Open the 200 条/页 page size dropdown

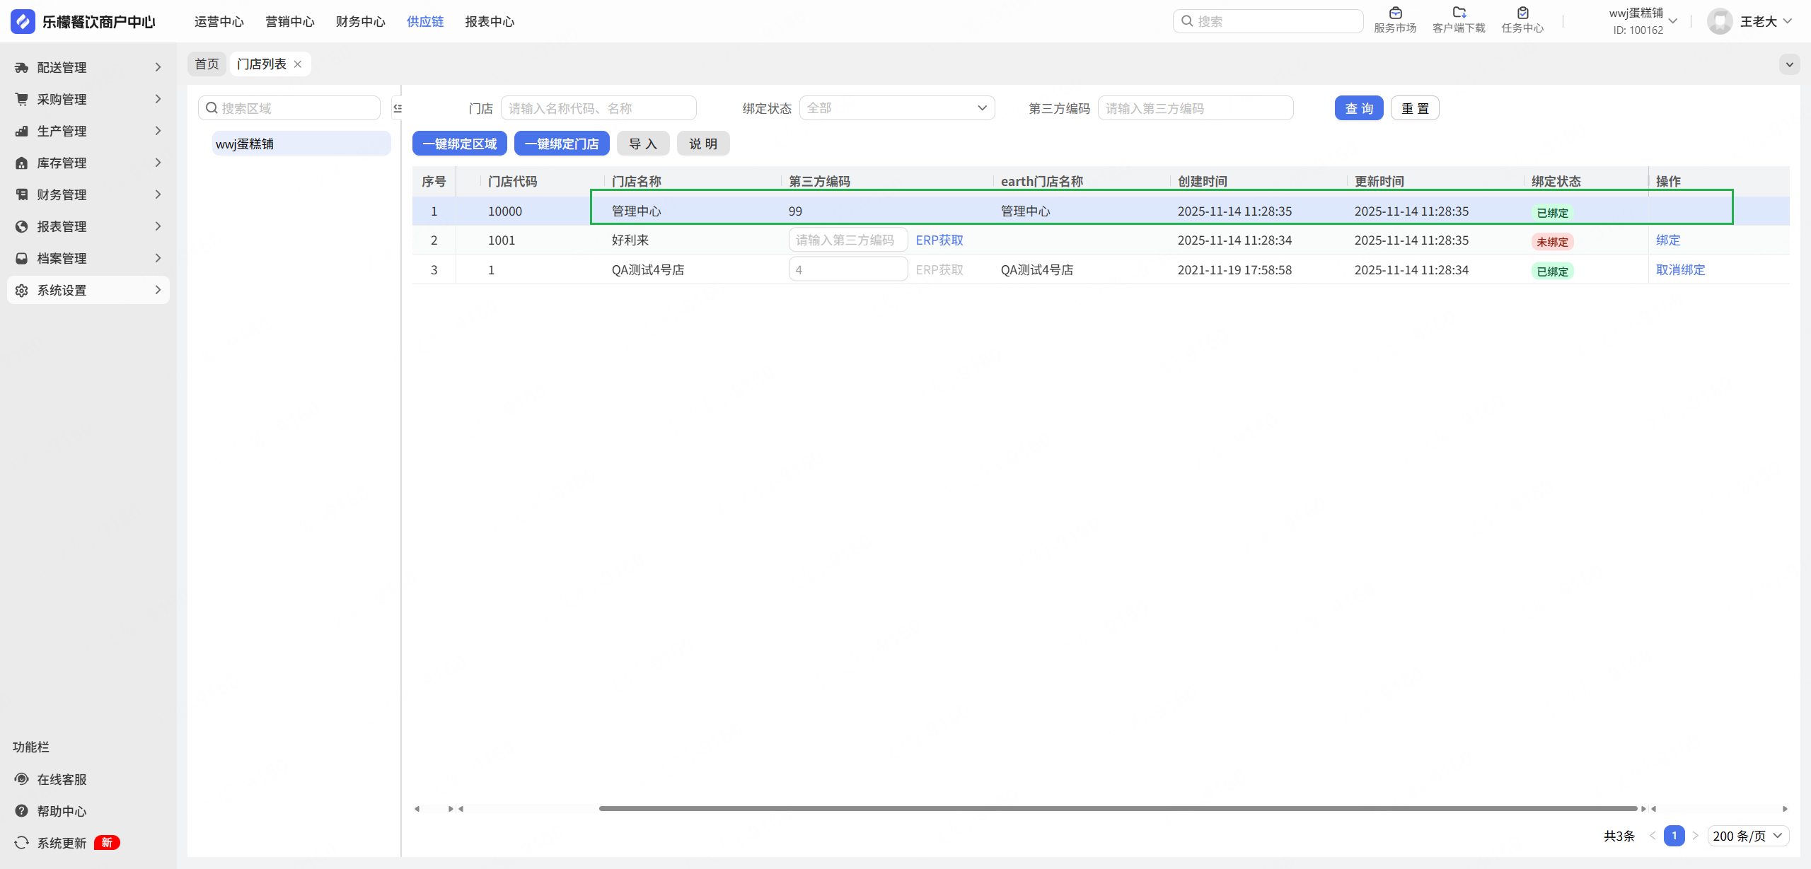[1747, 836]
